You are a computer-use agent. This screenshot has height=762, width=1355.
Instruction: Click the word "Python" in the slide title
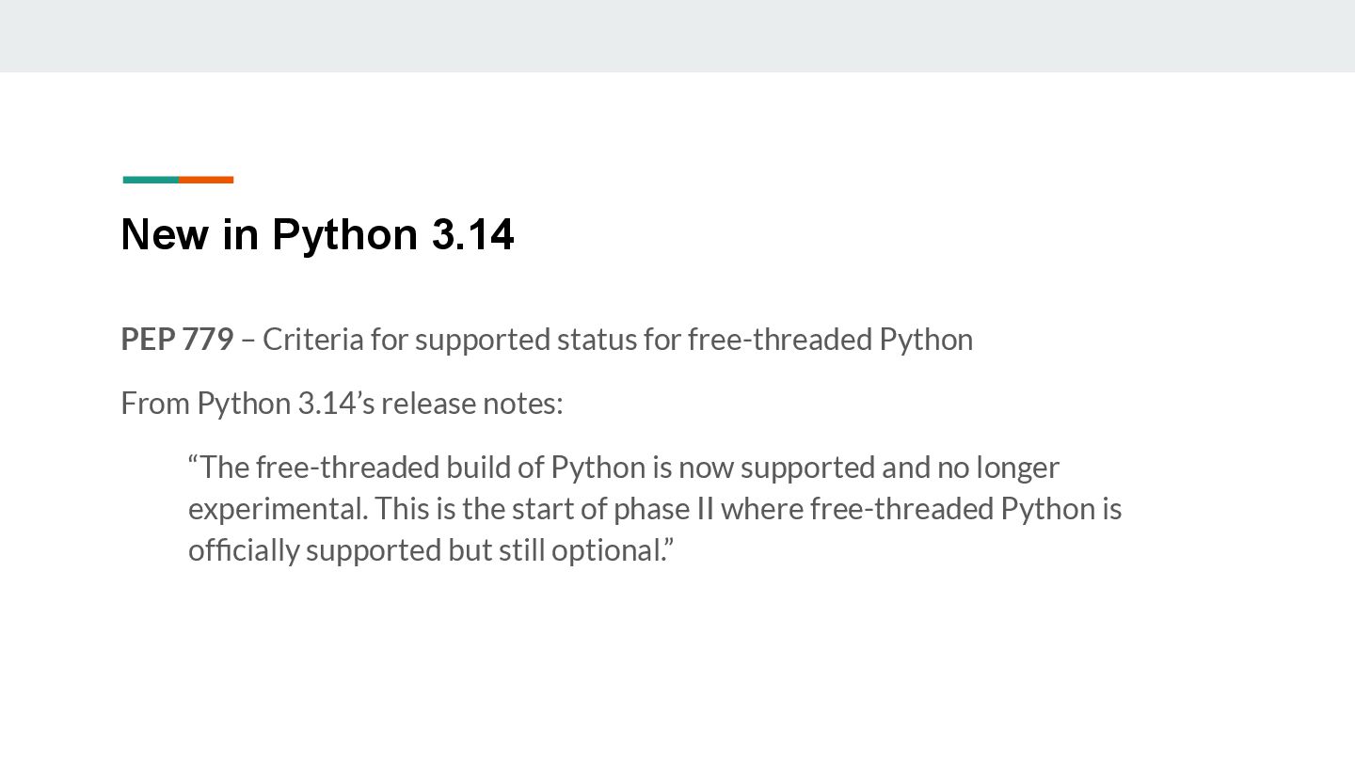click(x=344, y=234)
